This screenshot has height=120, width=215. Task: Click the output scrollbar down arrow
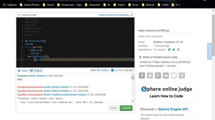[x=133, y=101]
